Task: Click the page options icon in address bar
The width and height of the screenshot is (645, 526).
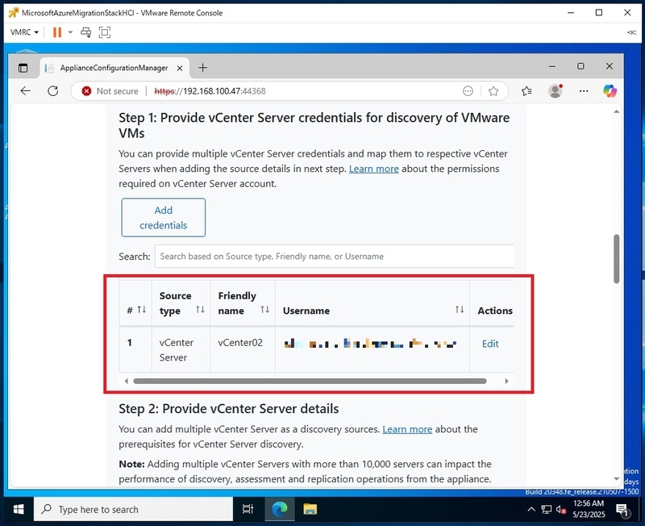Action: point(468,91)
